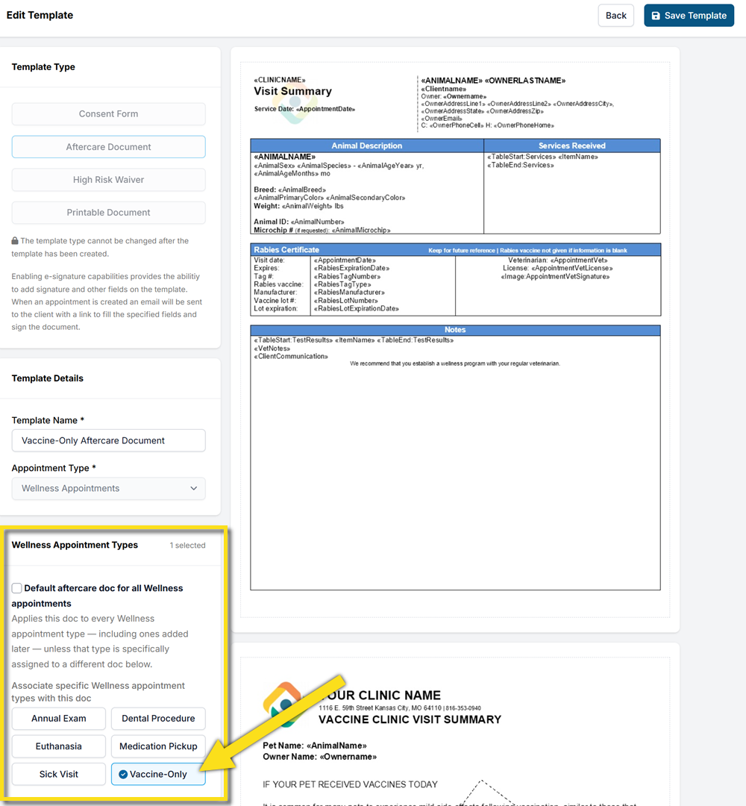
Task: Click 'IF YOUR PET RECEIVED VACCINES TODAY' text
Action: 350,784
